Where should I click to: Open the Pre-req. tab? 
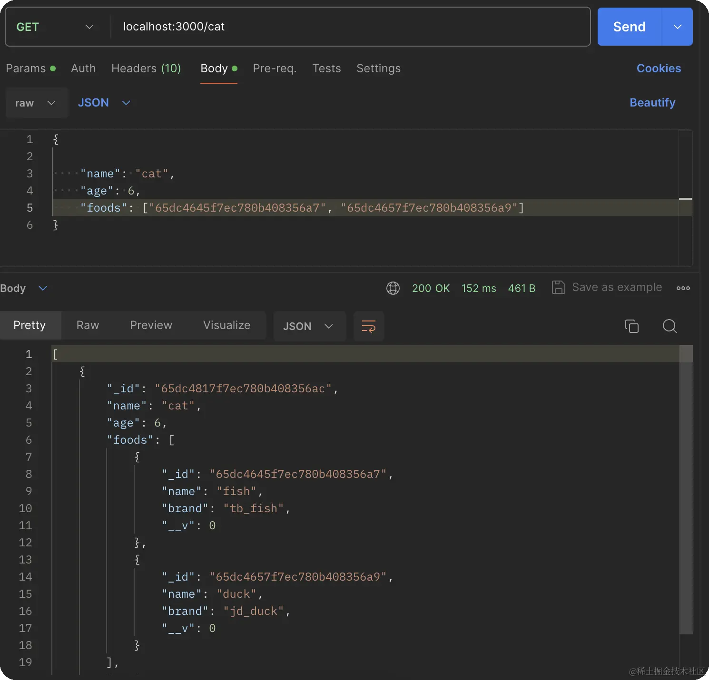coord(275,68)
